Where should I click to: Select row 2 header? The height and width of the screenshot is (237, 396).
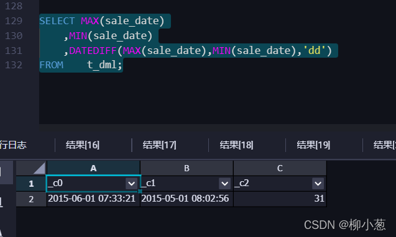31,199
